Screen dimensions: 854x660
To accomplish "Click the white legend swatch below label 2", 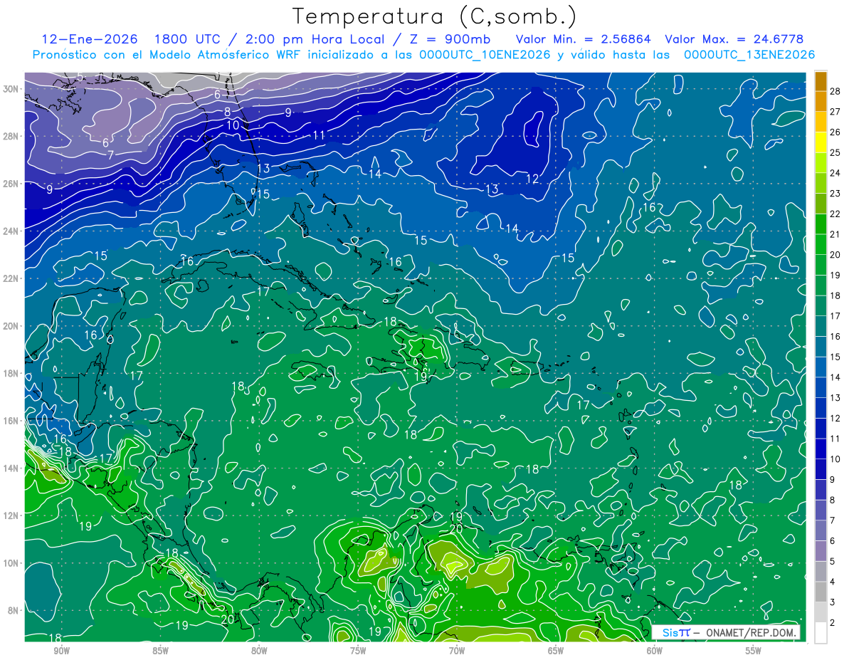I will click(x=821, y=632).
